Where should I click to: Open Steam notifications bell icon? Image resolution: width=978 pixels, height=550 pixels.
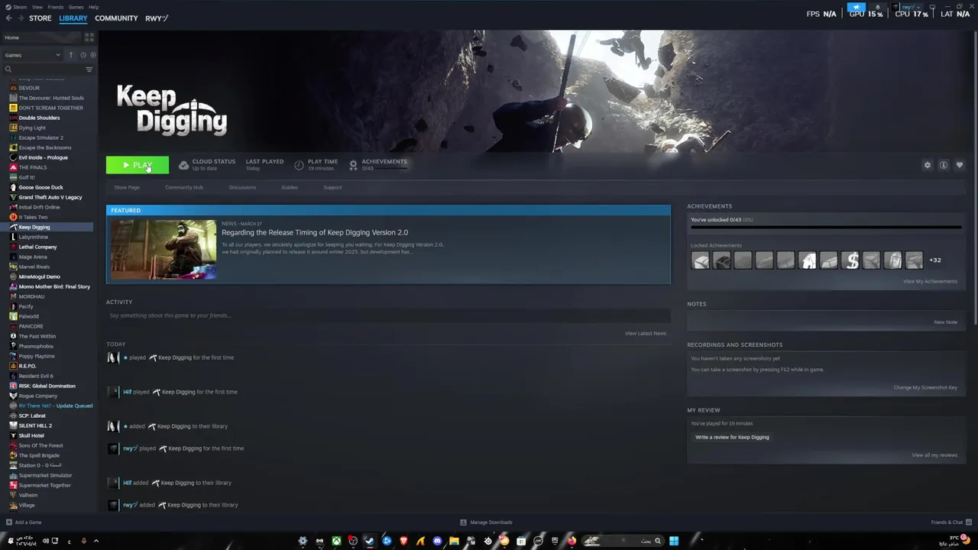point(877,7)
